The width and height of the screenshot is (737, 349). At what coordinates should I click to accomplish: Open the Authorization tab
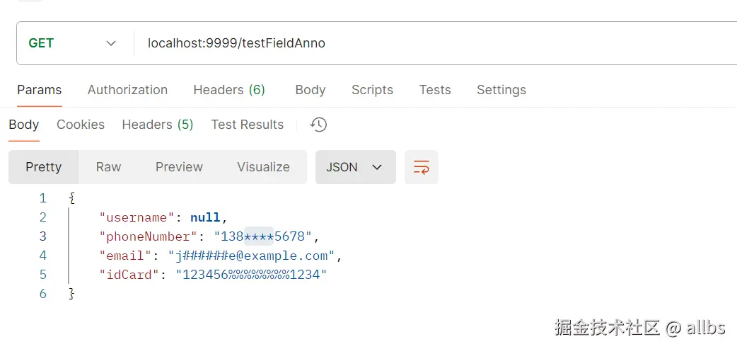[x=127, y=90]
